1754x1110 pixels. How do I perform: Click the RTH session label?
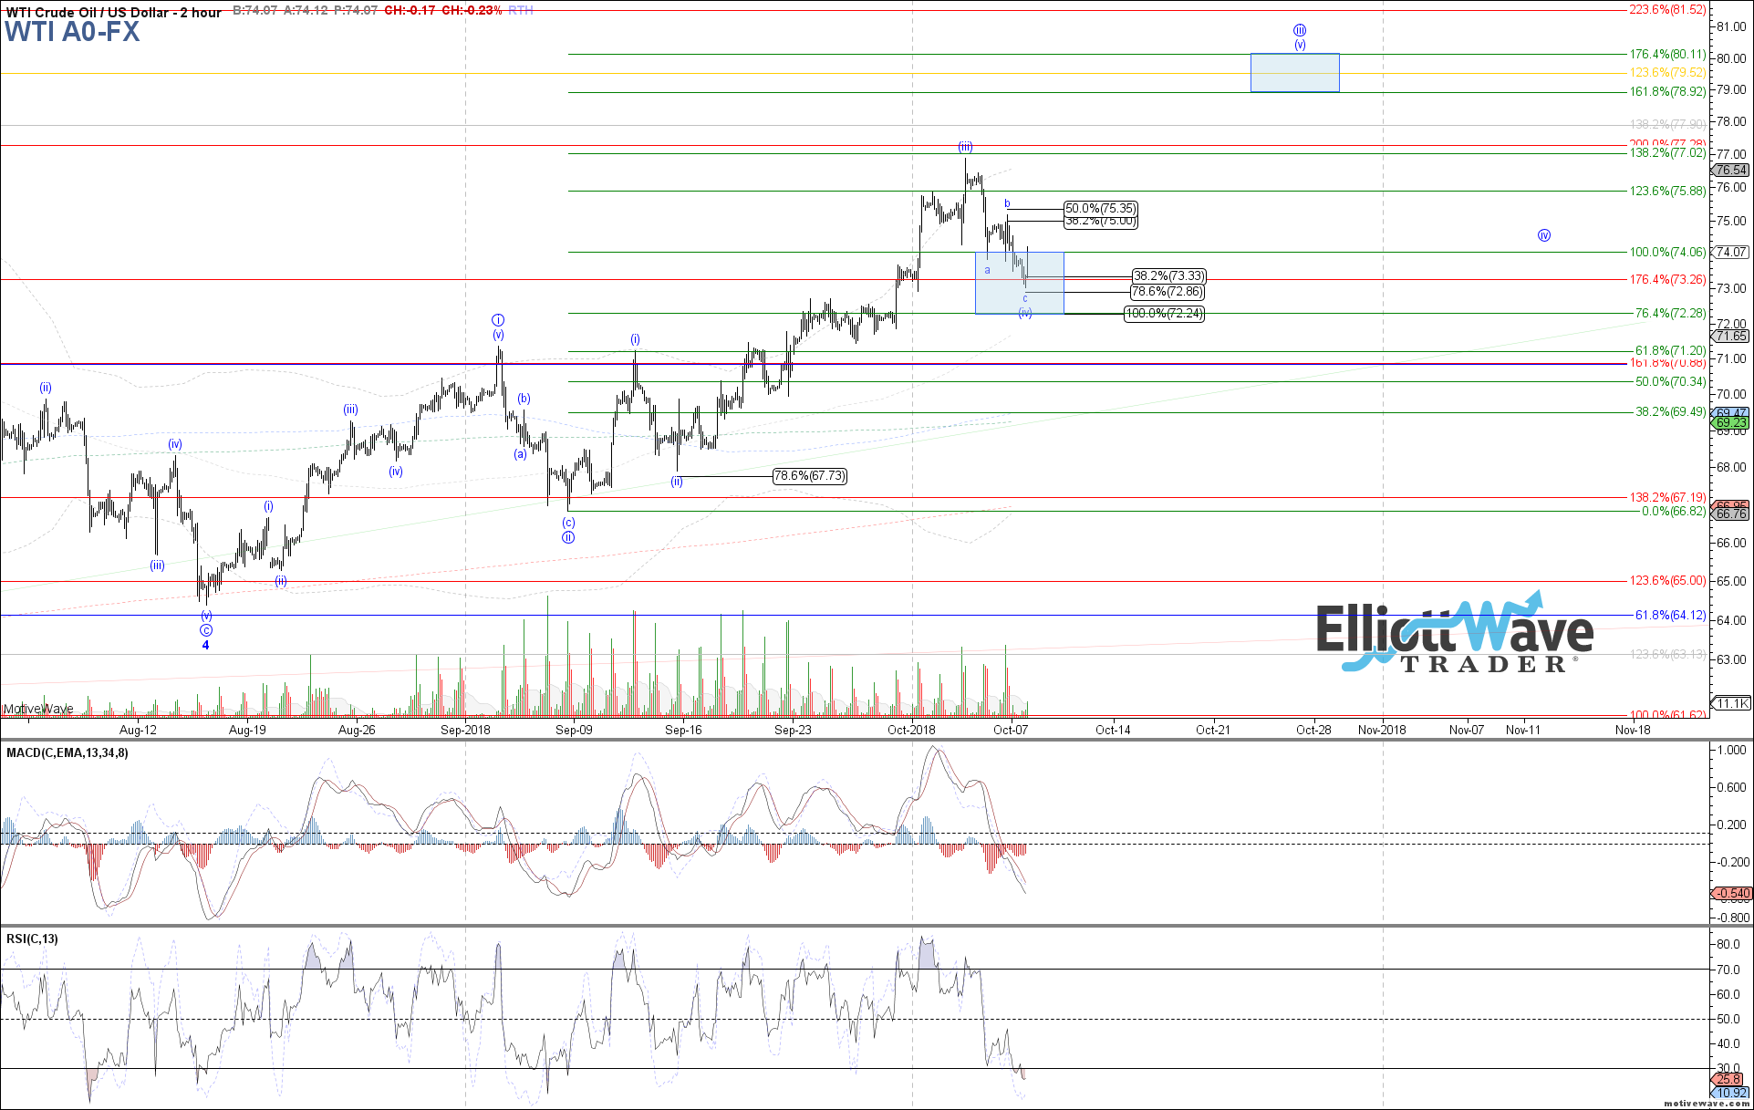(521, 11)
